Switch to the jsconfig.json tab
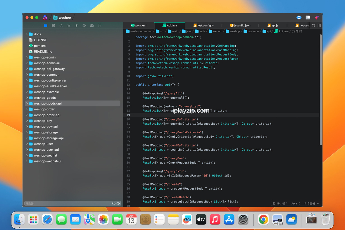The height and width of the screenshot is (230, 345). click(x=240, y=25)
